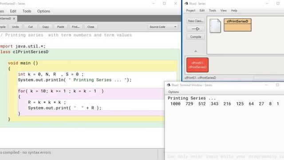Click the Cut button in the editor
284x160 pixels.
[x=31, y=27]
